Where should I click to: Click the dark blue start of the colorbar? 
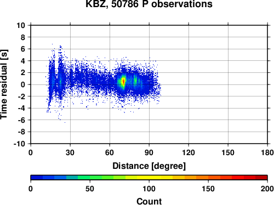click(x=37, y=178)
